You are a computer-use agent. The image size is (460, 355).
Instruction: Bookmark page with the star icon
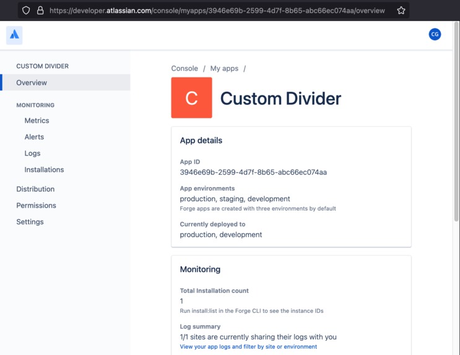(x=401, y=11)
